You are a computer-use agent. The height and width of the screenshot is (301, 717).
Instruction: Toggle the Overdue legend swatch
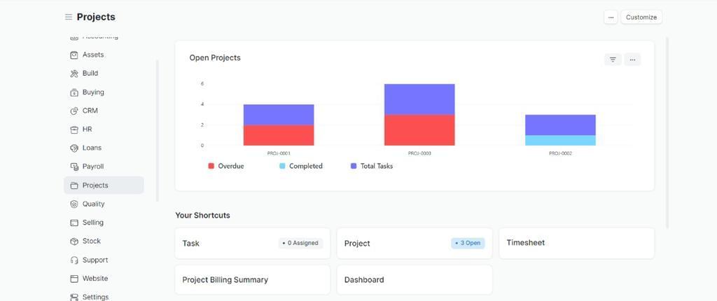click(x=211, y=166)
